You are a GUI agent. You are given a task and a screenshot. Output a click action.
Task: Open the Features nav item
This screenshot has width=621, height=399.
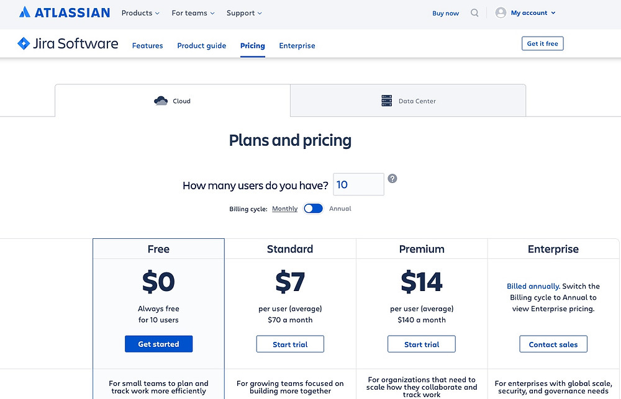pyautogui.click(x=147, y=45)
